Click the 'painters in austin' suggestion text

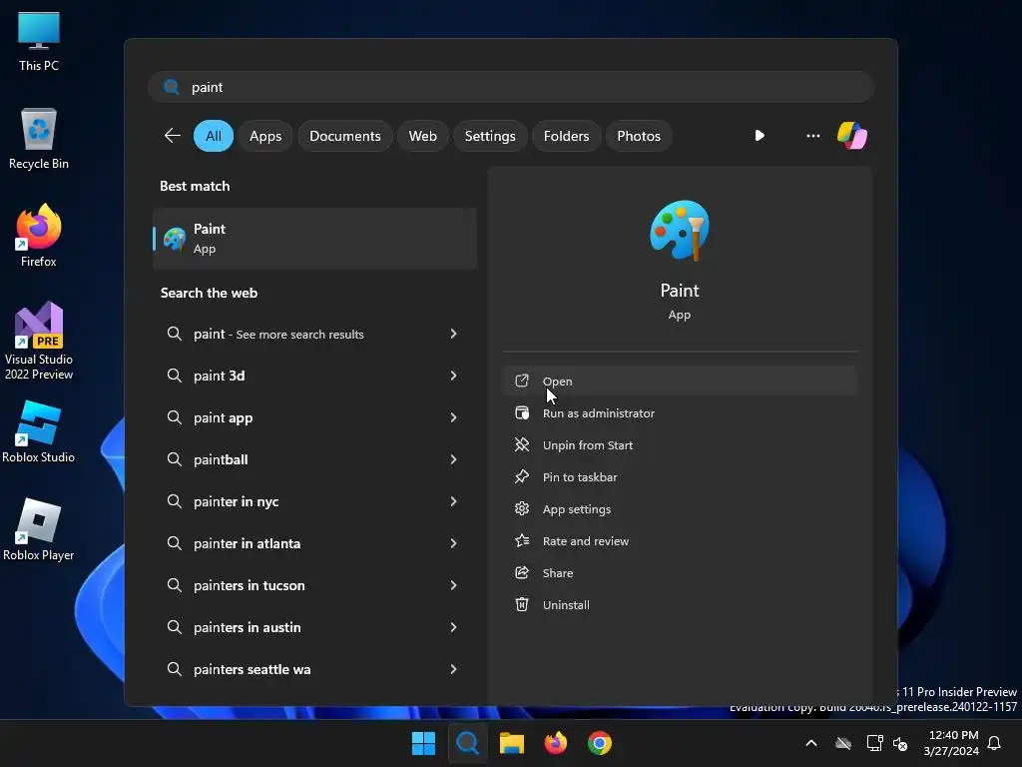[x=248, y=627]
